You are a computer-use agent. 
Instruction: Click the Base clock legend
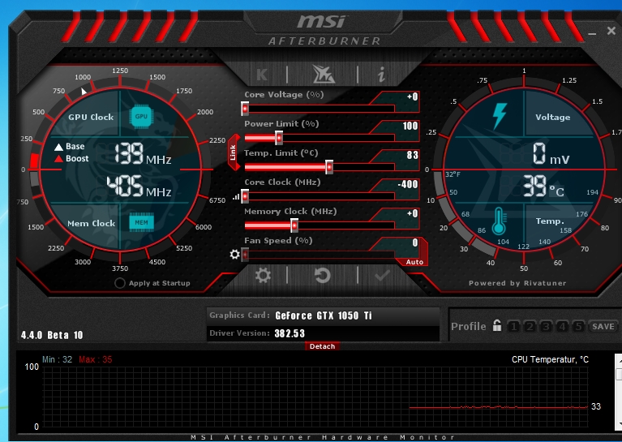(x=70, y=147)
